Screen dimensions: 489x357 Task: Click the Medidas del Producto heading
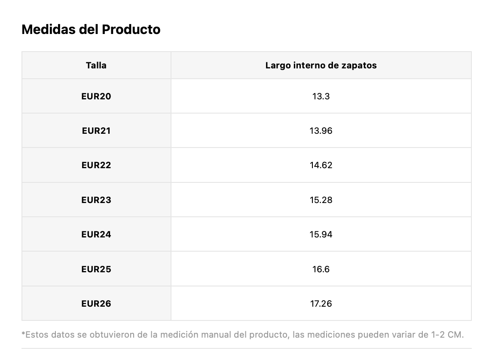pyautogui.click(x=91, y=30)
